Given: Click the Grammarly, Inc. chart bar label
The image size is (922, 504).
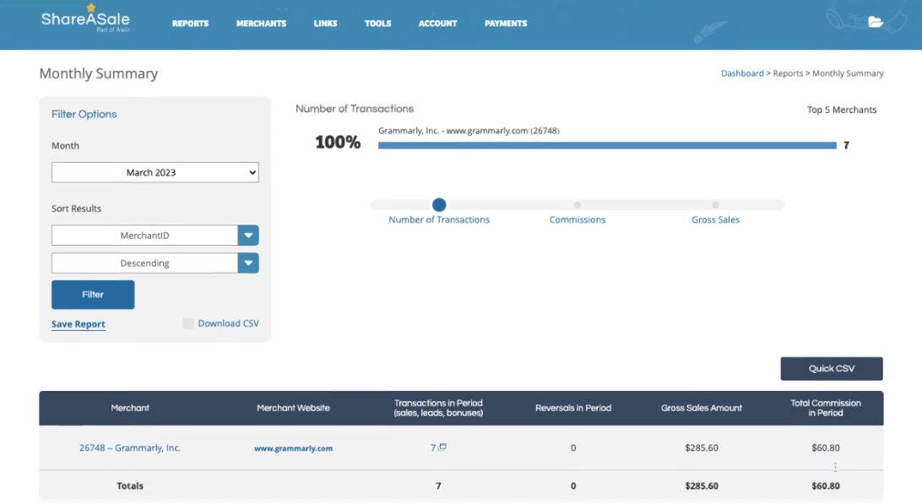Looking at the screenshot, I should pos(469,131).
